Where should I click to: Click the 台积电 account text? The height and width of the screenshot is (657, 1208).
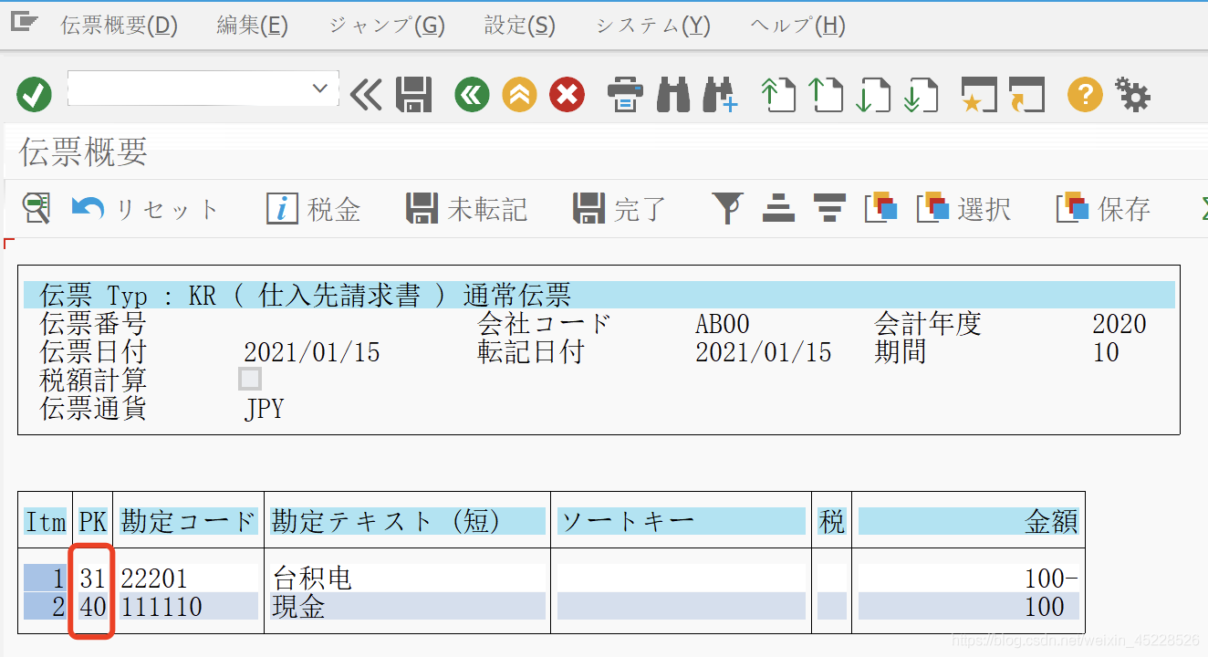point(312,579)
